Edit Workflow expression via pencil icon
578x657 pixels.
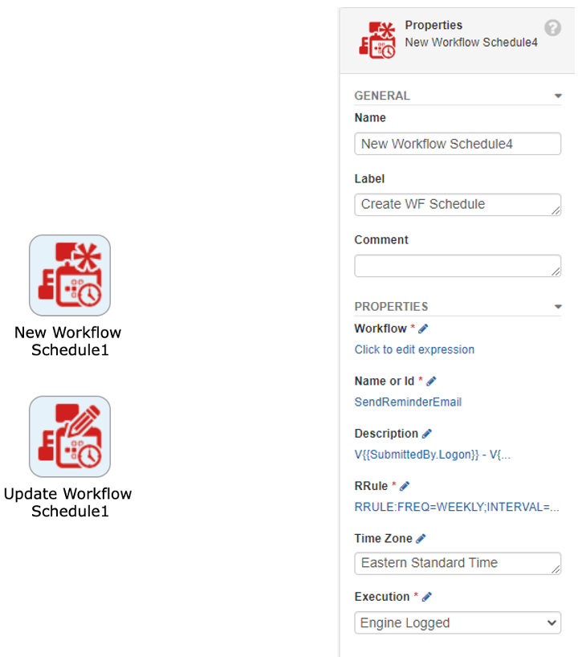click(x=423, y=329)
